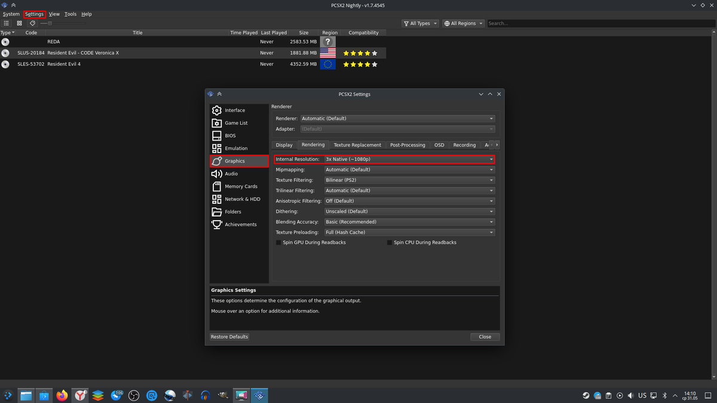Go to Emulation settings category
Image resolution: width=717 pixels, height=403 pixels.
[x=239, y=148]
